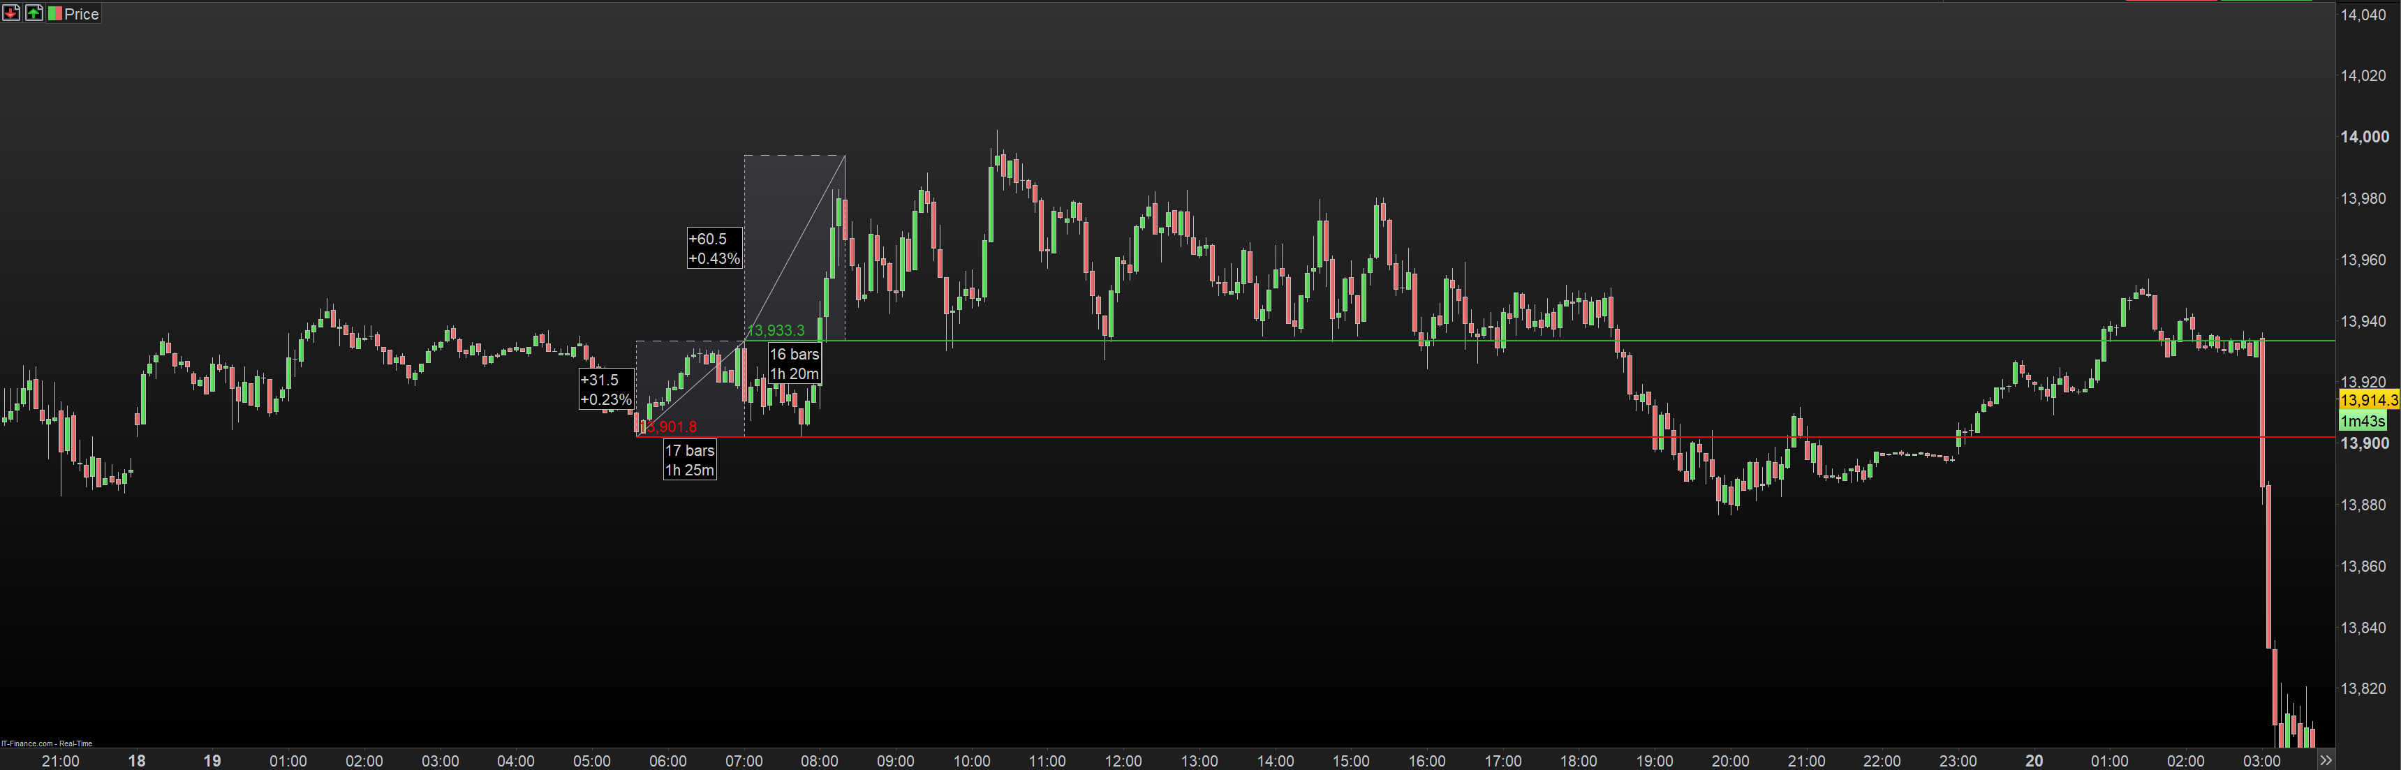Select the yellow 13,914.3 current price tag

(2368, 400)
